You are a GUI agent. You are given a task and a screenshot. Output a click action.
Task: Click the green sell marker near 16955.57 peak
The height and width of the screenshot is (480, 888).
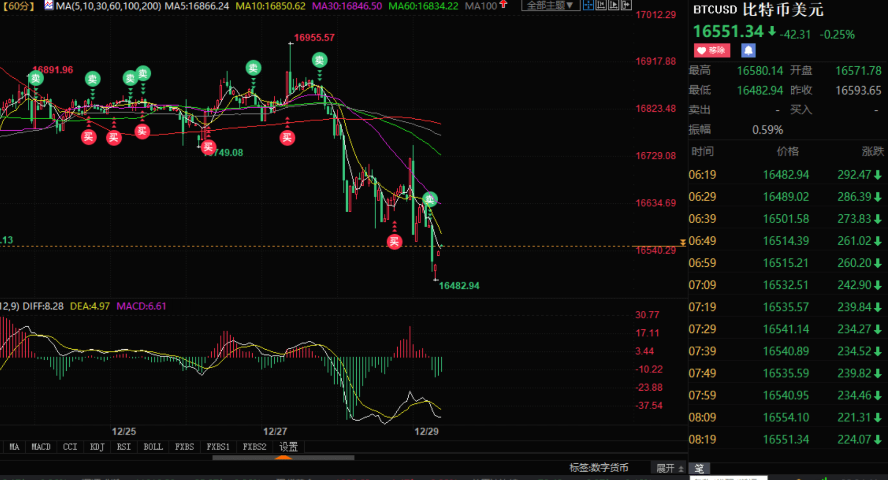pyautogui.click(x=319, y=60)
